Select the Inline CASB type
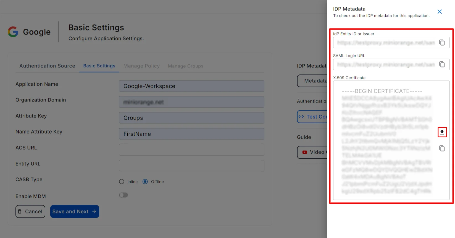The height and width of the screenshot is (238, 455). click(122, 182)
